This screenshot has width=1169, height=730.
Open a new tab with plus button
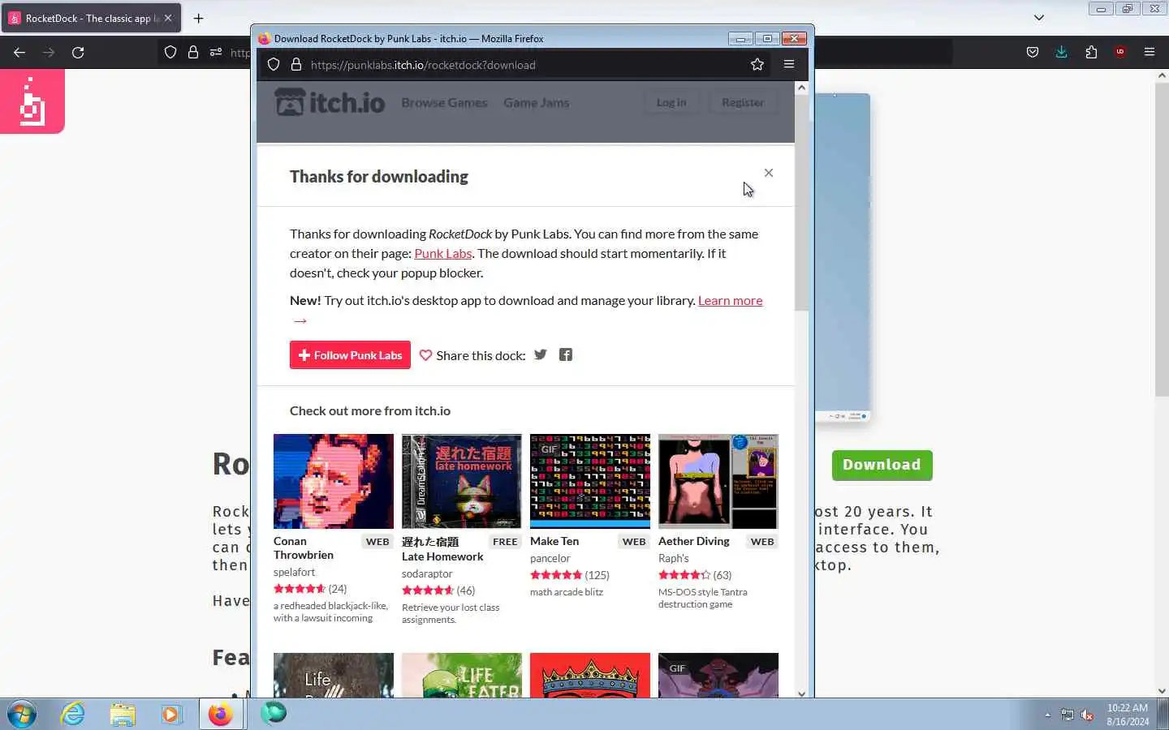coord(199,18)
